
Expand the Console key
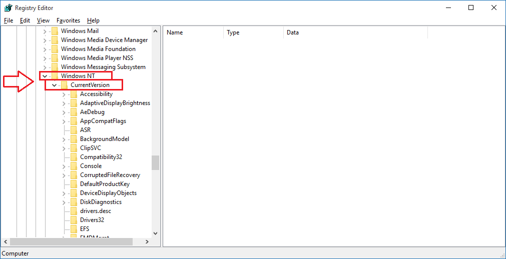[64, 167]
